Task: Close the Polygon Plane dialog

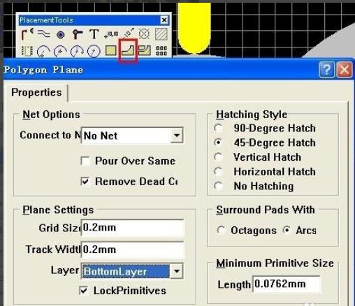Action: point(344,69)
